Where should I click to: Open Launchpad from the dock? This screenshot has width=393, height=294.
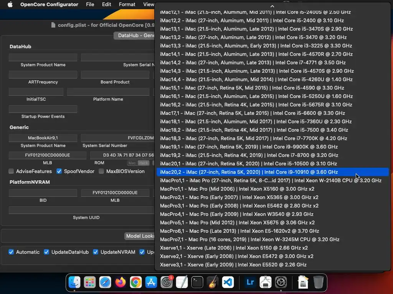(x=90, y=282)
